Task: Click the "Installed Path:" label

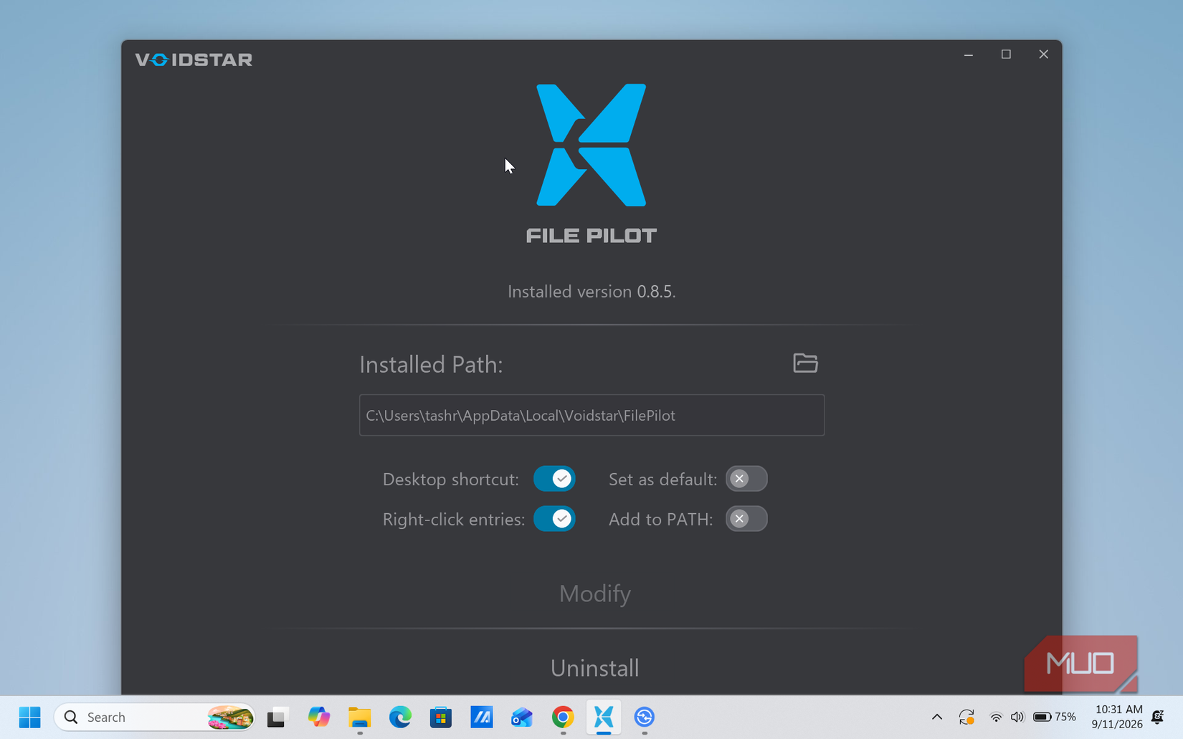Action: coord(431,365)
